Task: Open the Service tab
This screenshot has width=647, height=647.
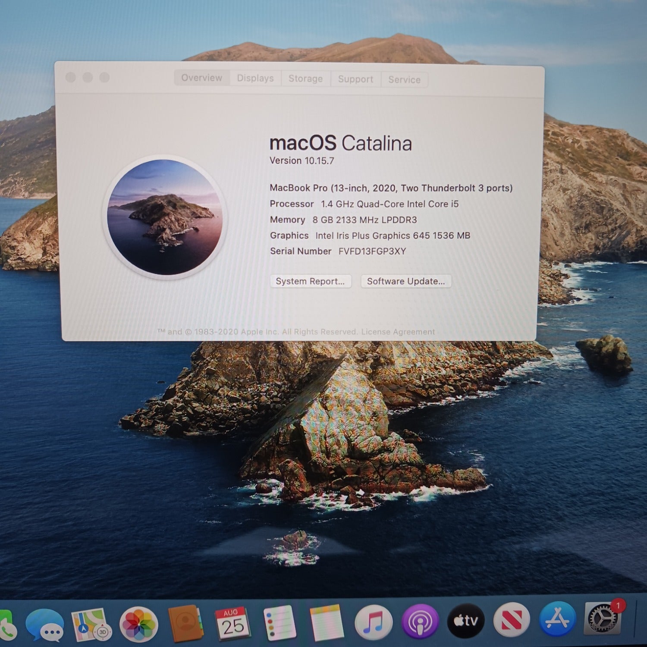Action: tap(404, 79)
